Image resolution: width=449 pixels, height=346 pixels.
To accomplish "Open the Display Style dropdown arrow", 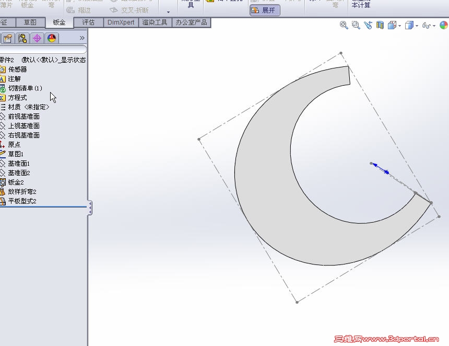I will pos(417,26).
